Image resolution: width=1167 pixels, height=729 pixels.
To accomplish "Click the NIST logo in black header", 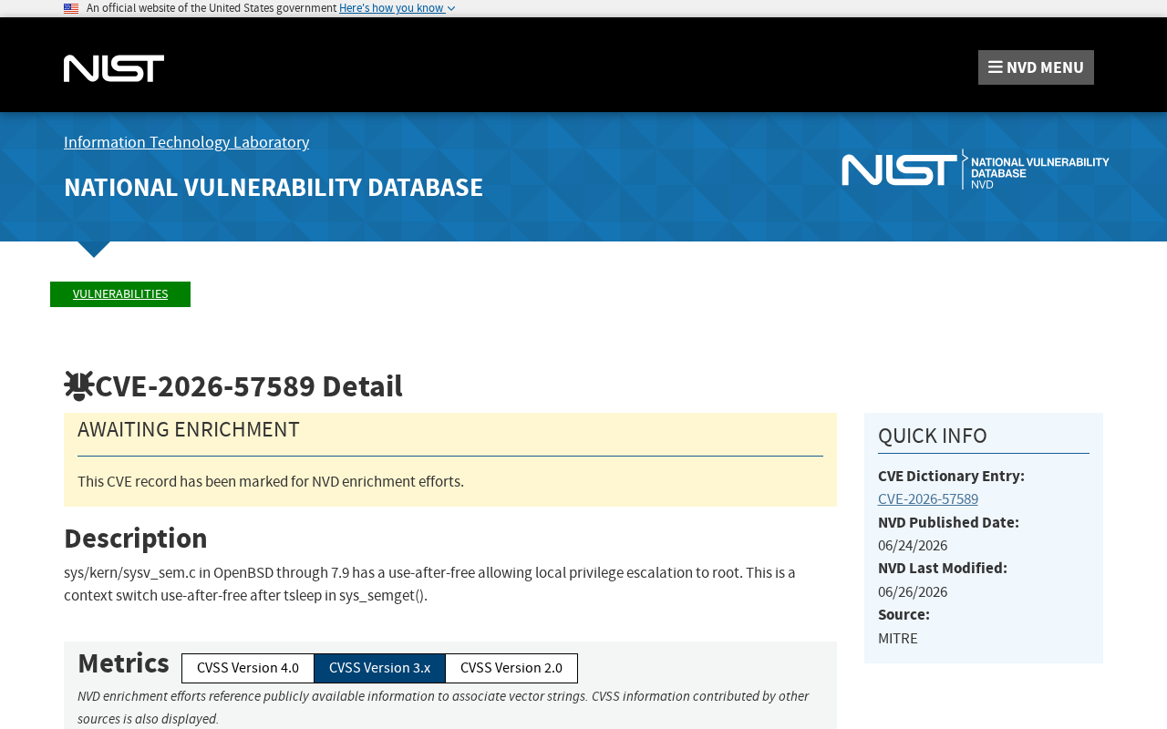I will click(x=114, y=68).
